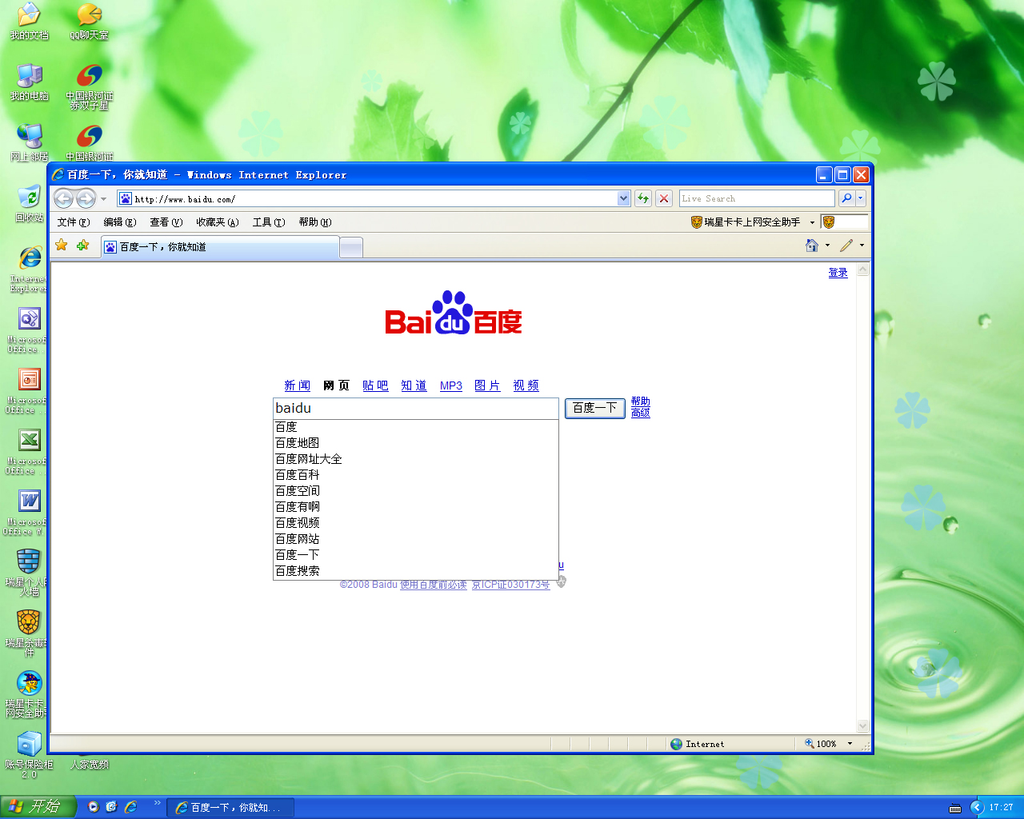Click the Live Search box
1024x819 pixels.
(757, 198)
